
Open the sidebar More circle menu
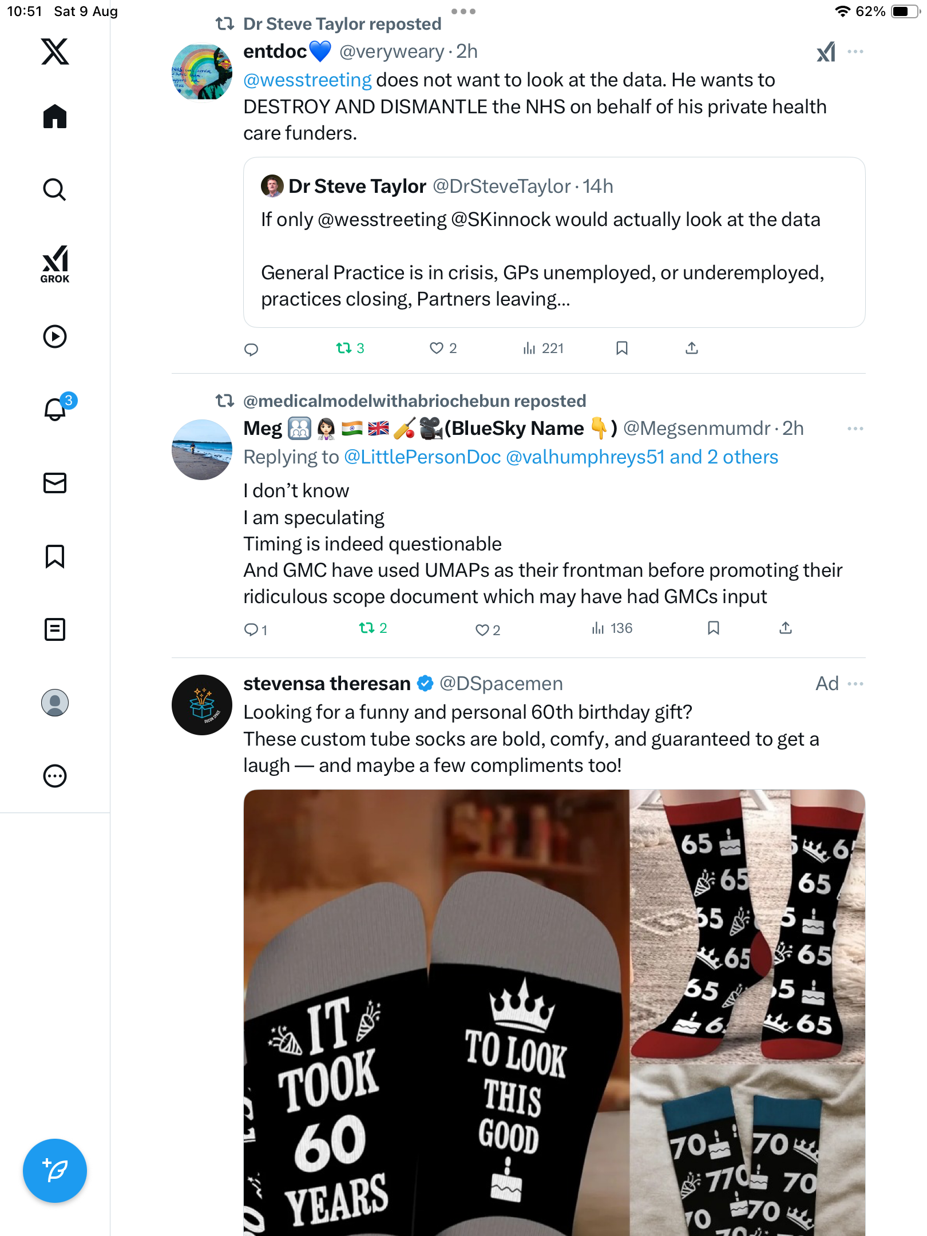click(x=55, y=776)
